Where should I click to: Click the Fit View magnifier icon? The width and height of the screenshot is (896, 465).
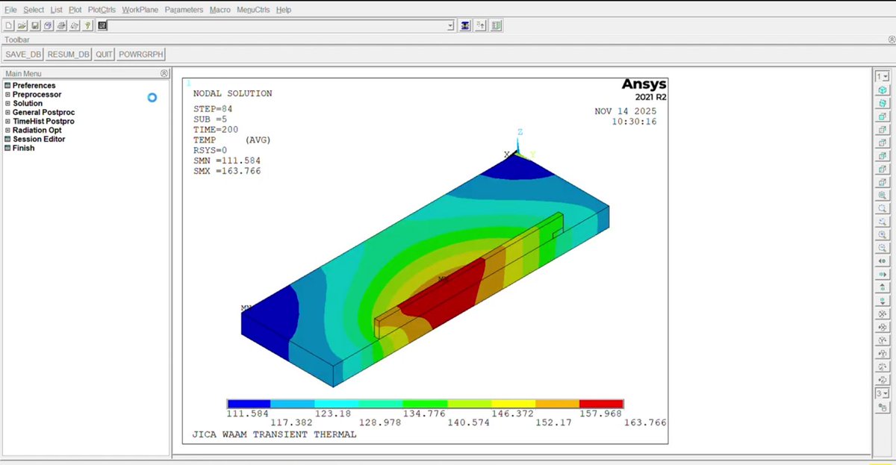(883, 195)
